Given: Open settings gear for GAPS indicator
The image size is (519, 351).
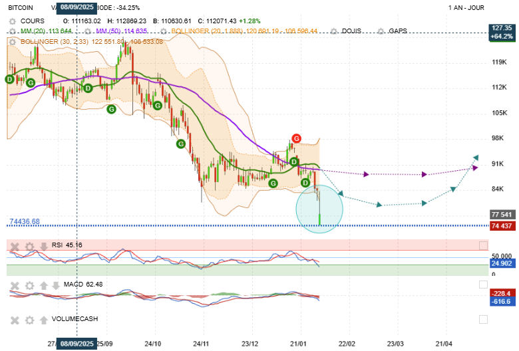Looking at the screenshot, I should pos(381,31).
